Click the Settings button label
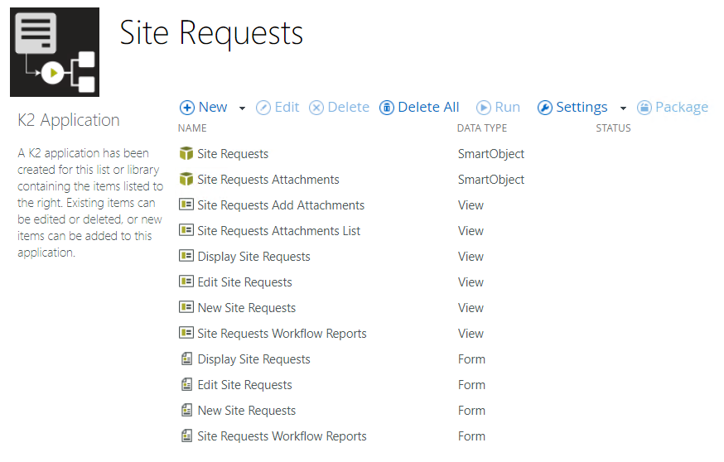Screen dimensions: 724x462 point(582,107)
